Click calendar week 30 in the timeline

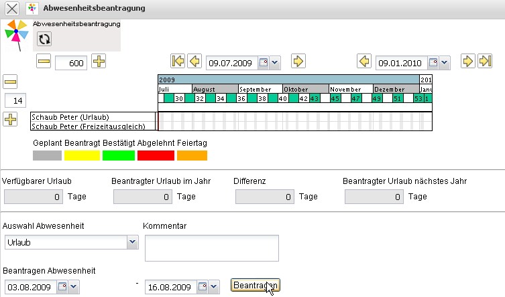coord(179,98)
